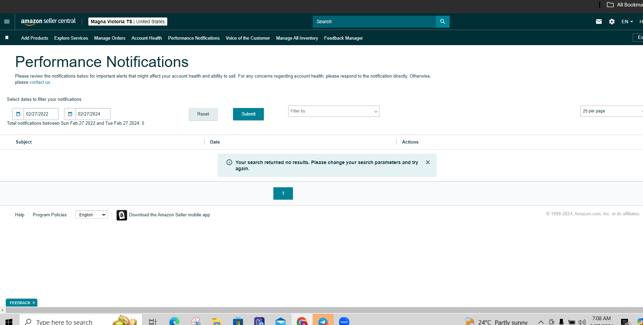Open Voice of the Customer
643x325 pixels.
[x=248, y=38]
